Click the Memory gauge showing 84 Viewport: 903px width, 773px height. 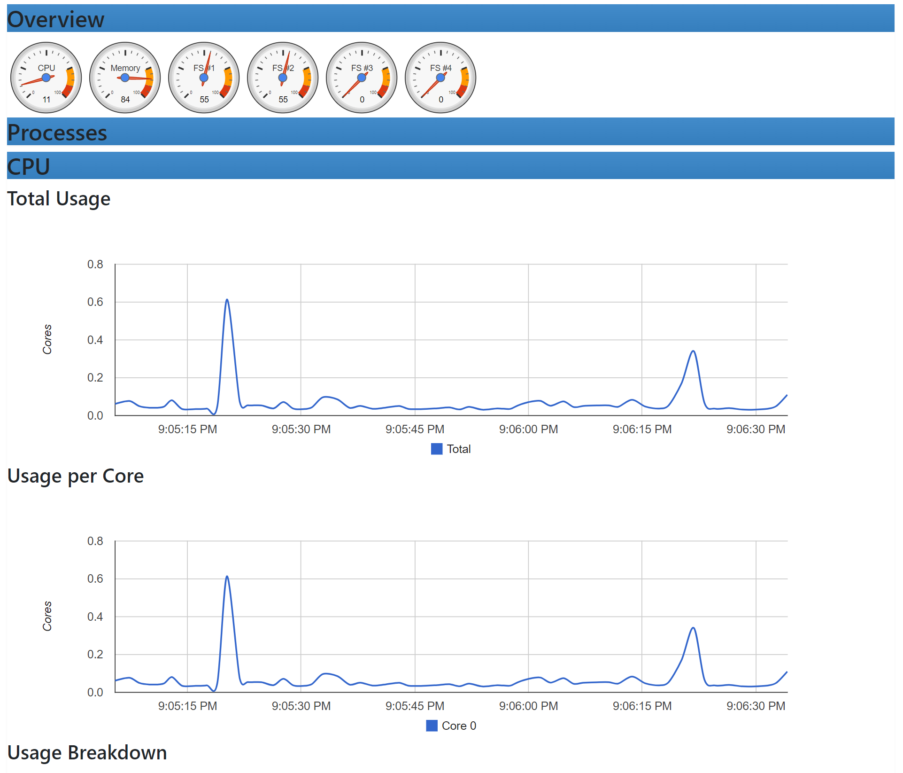tap(124, 77)
